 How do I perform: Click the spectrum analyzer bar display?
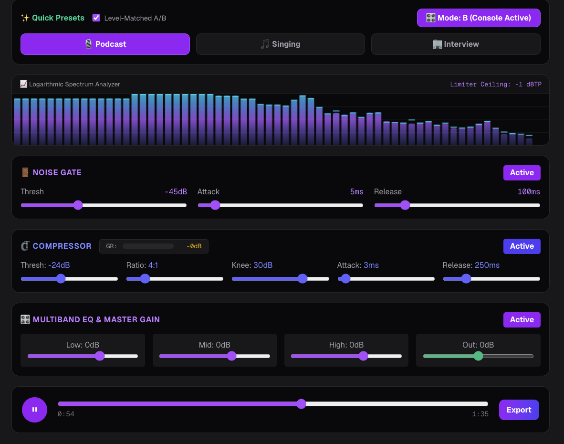(281, 119)
